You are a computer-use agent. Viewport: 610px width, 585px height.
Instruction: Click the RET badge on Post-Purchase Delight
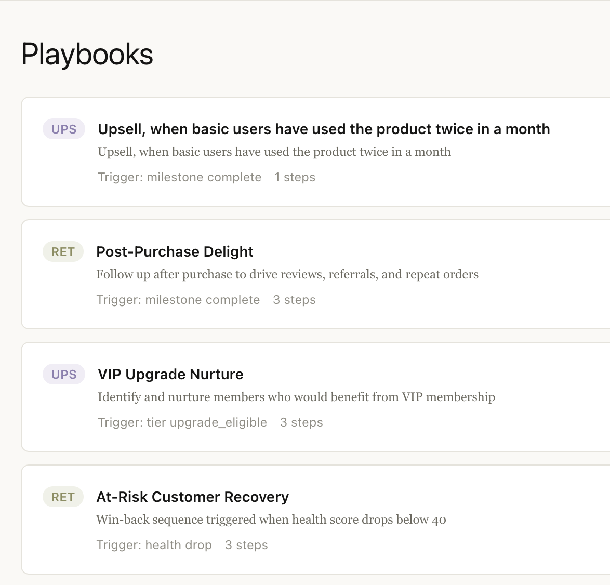[62, 251]
